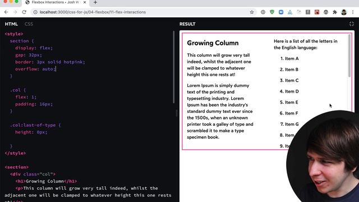
Task: Click the ".col {" selector line
Action: 18,90
